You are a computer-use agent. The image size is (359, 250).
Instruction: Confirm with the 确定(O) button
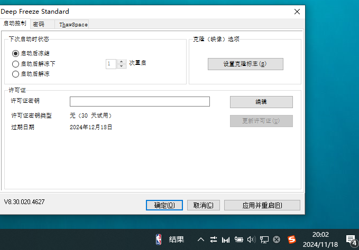pos(164,205)
